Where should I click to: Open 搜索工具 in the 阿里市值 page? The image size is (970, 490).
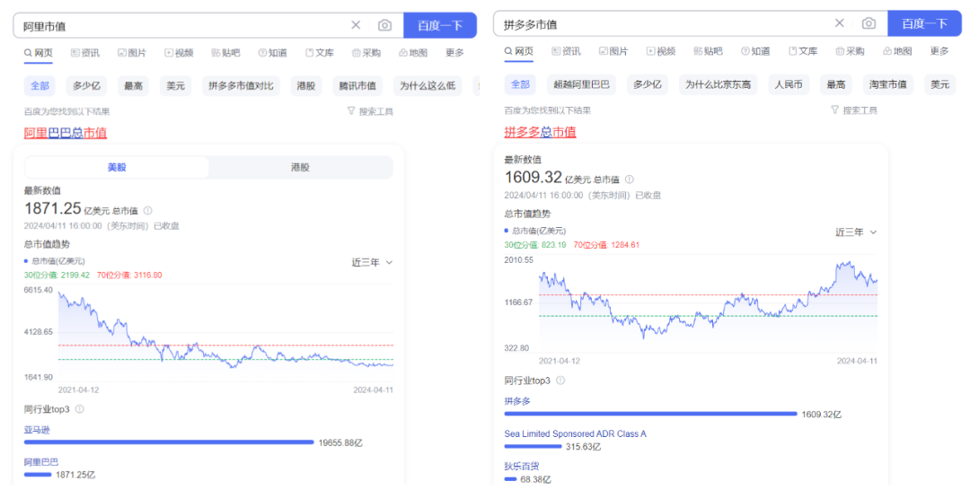(x=370, y=111)
